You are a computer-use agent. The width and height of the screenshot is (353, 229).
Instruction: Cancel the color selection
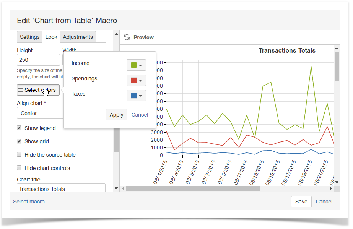click(x=140, y=115)
